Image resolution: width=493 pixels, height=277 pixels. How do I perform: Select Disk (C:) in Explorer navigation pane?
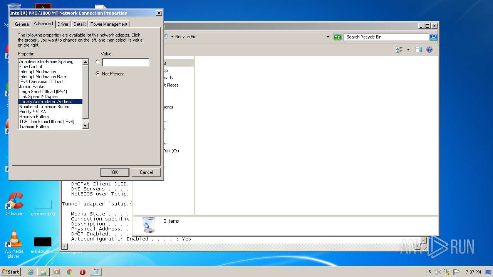coord(171,151)
